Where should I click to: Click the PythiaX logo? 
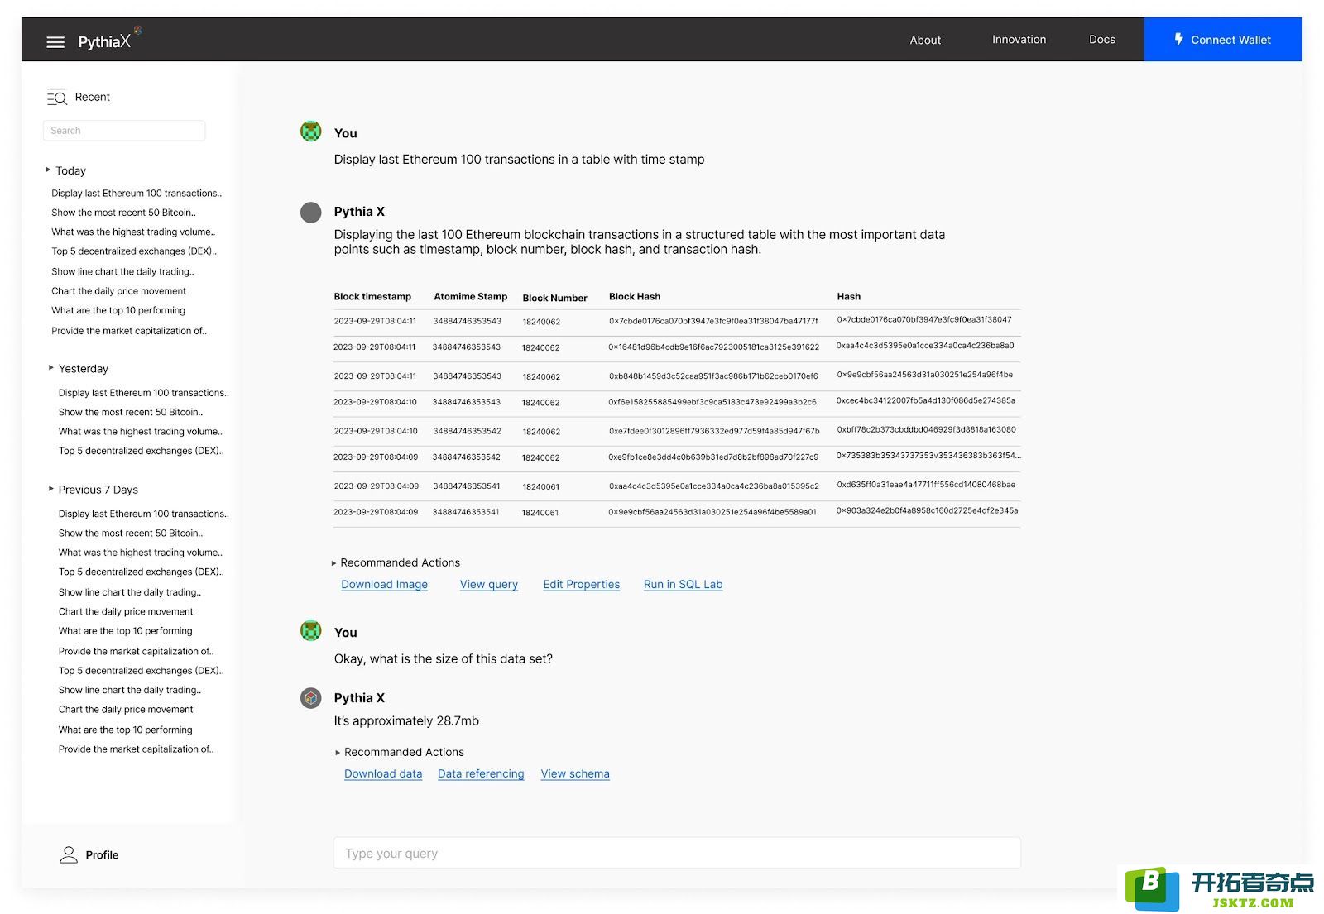(x=109, y=40)
